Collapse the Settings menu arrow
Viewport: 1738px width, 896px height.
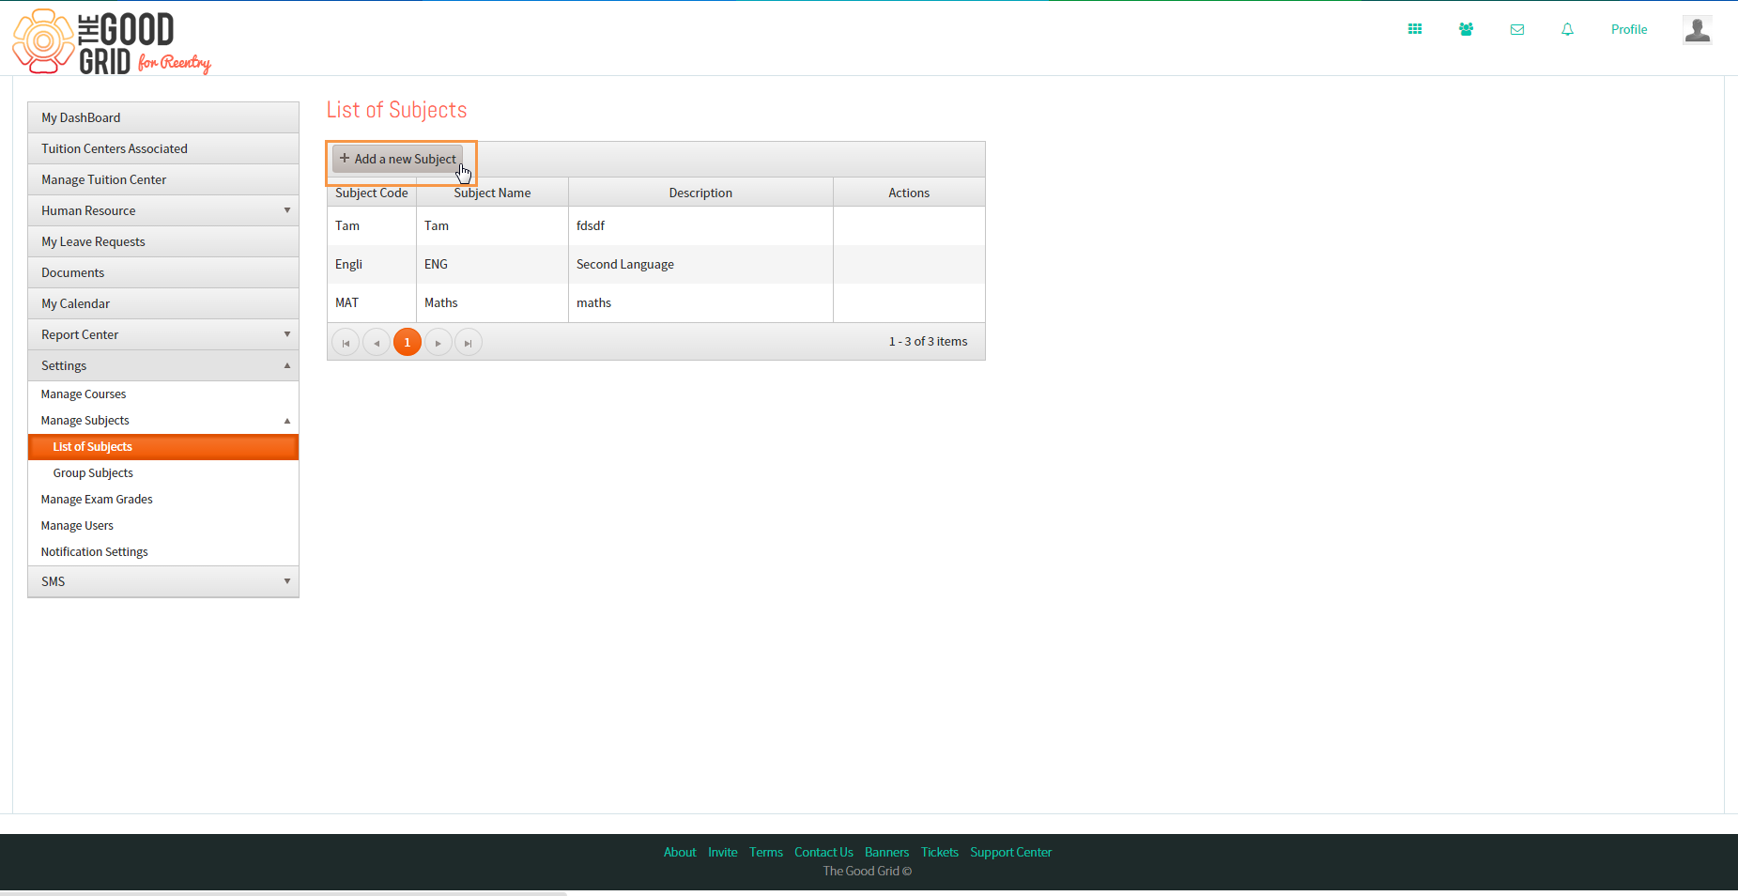pos(287,365)
